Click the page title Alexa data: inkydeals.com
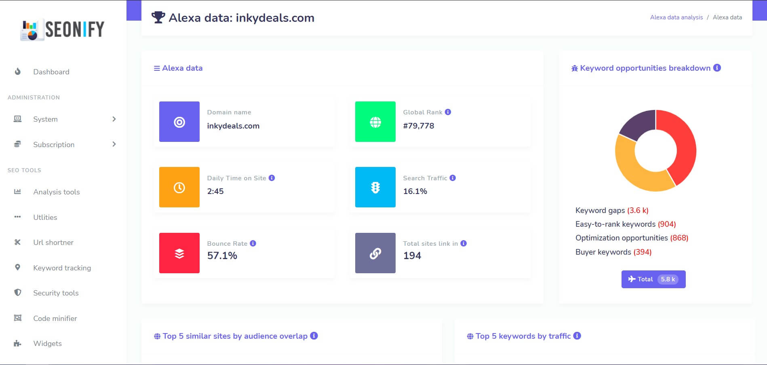Viewport: 767px width, 365px height. 241,17
